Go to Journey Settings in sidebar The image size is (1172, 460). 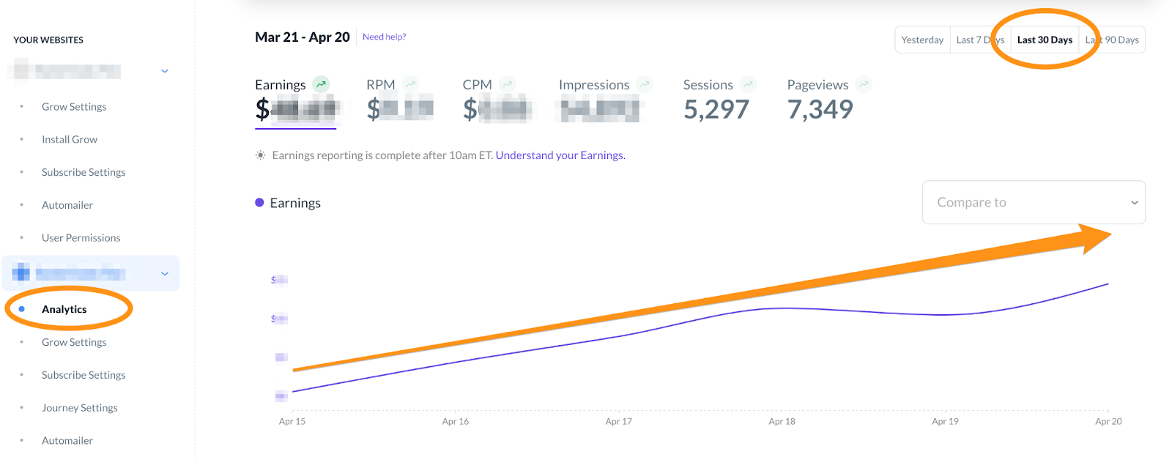[79, 408]
